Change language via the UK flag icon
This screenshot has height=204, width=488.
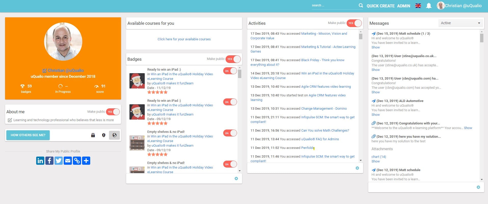tap(418, 6)
